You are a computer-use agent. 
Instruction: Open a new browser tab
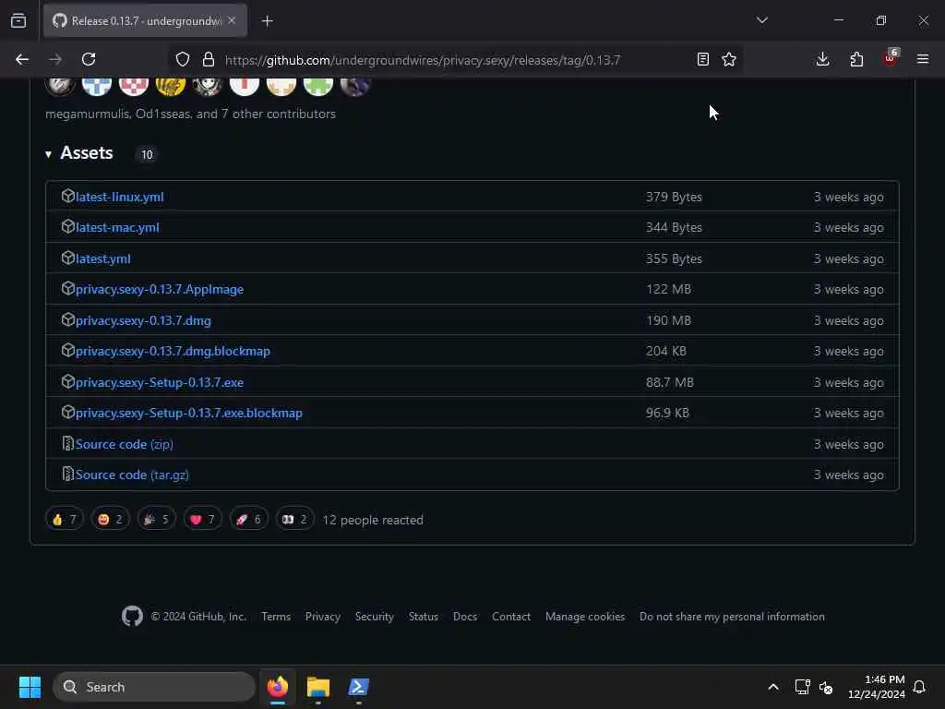(267, 21)
